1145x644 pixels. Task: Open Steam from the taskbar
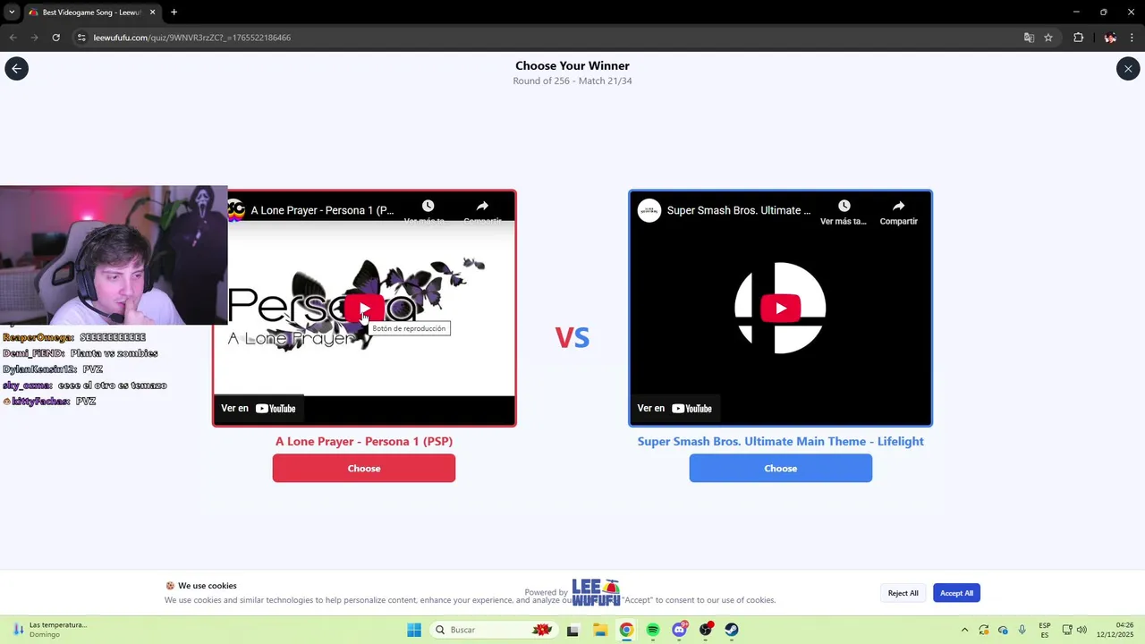point(732,630)
